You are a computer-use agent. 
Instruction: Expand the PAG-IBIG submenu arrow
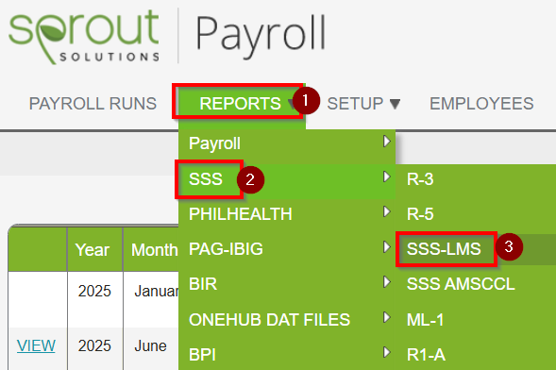(386, 246)
